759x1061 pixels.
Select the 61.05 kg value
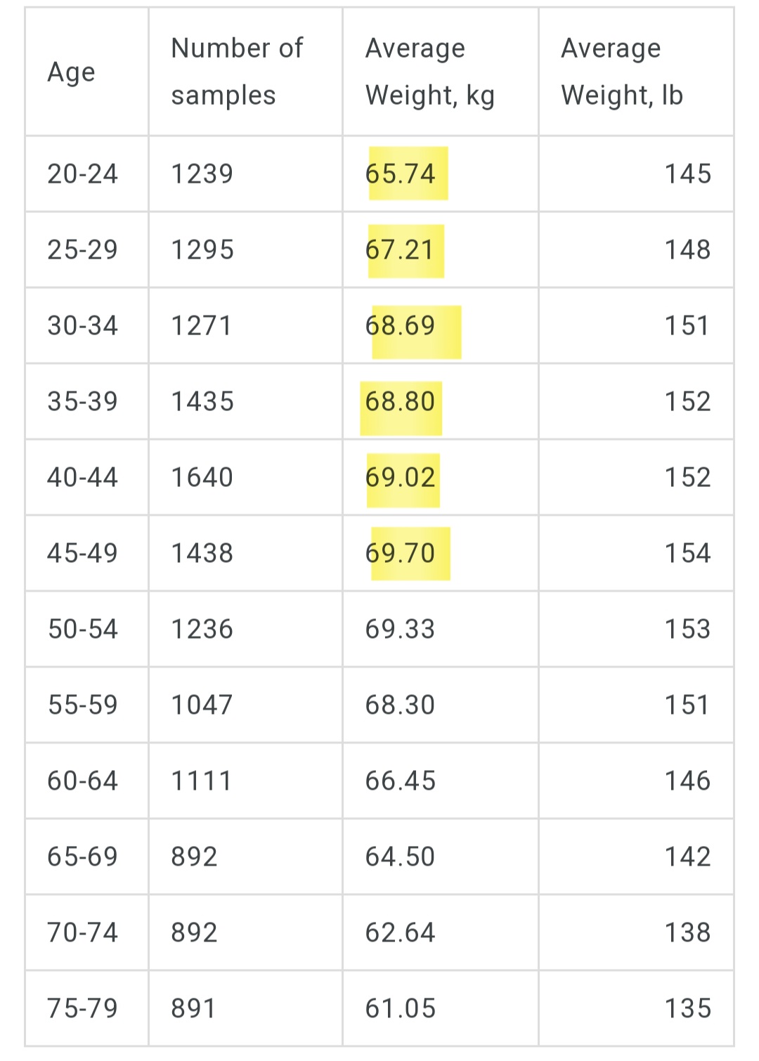[401, 1009]
